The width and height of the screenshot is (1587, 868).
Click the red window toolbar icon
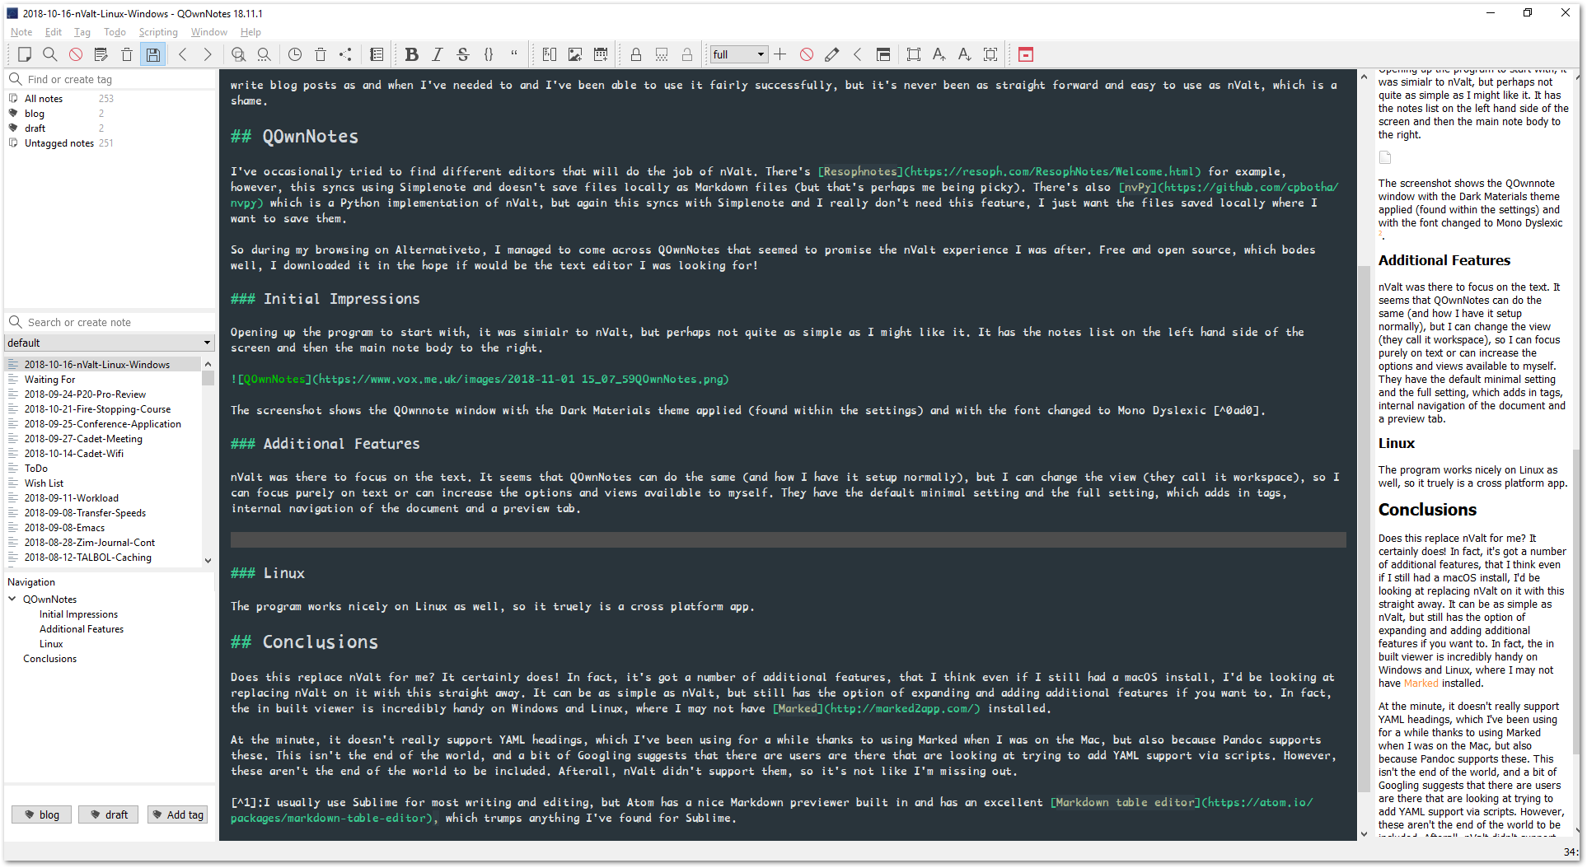(x=1026, y=54)
